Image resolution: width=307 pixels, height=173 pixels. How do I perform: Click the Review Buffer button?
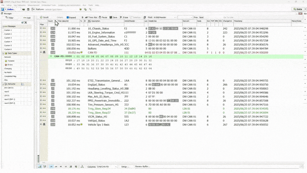coord(143,167)
